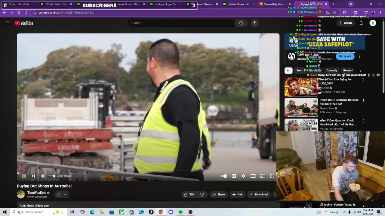385x216 pixels.
Task: Pause the video
Action: tap(24, 176)
